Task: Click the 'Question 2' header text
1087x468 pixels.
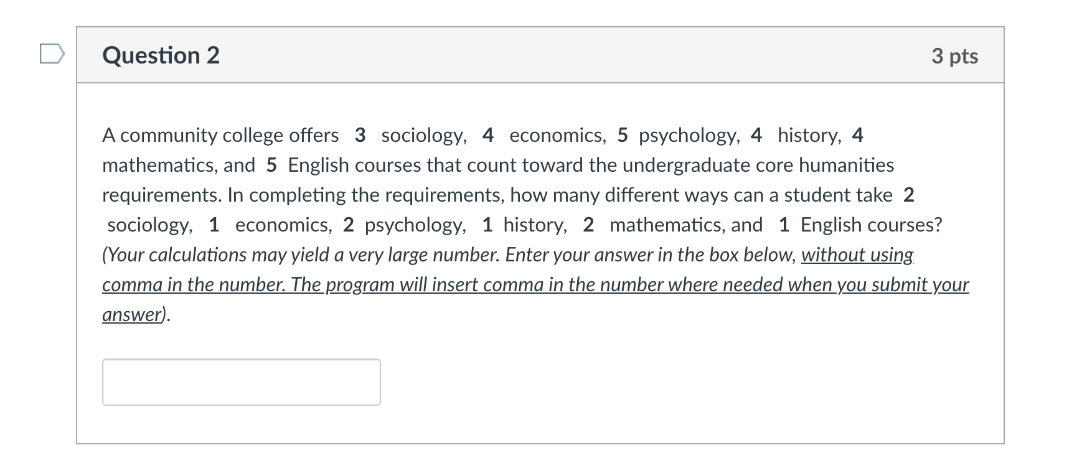Action: 161,55
